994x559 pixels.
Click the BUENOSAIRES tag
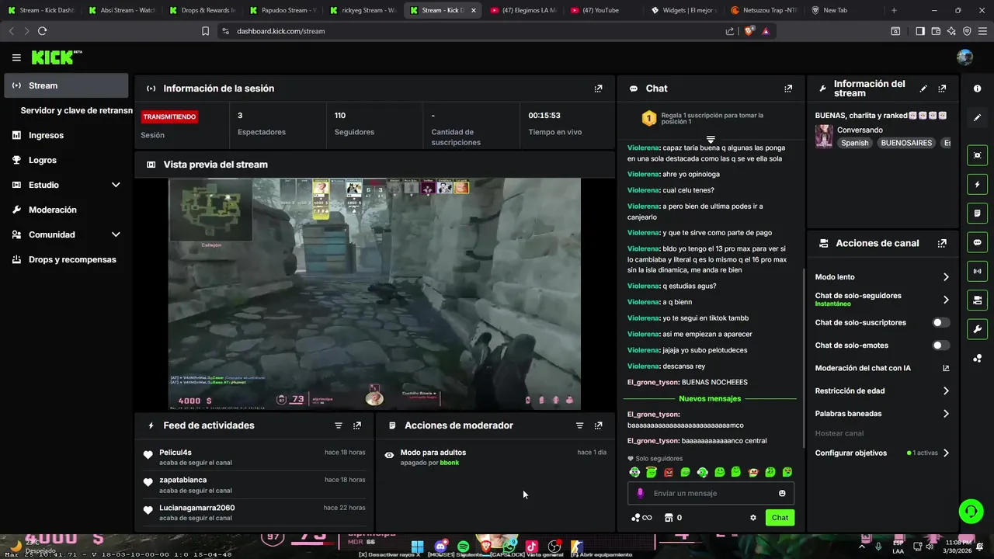(906, 143)
